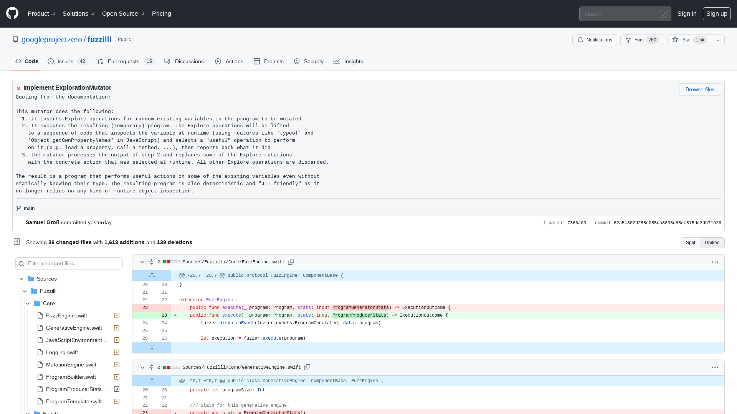Viewport: 737px width, 414px height.
Task: Click the Notifications bell icon
Action: (580, 40)
